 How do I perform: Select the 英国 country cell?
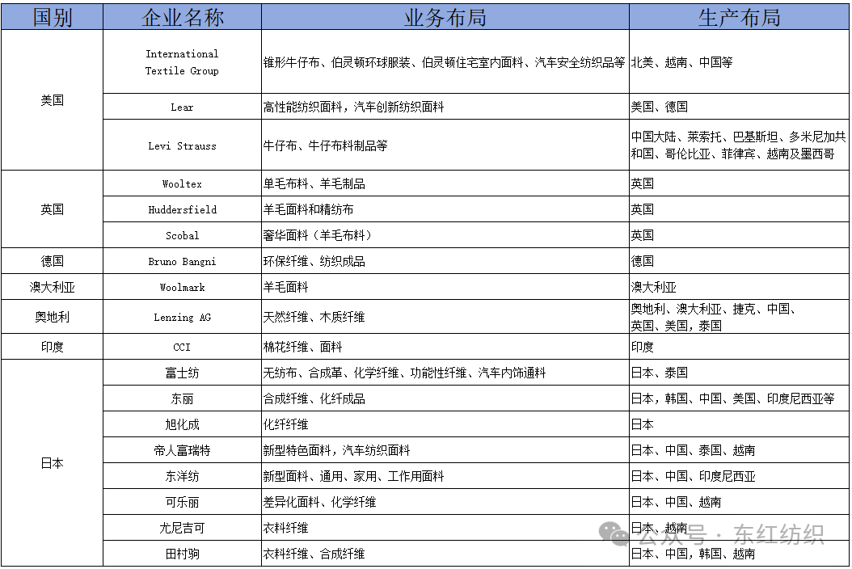[51, 209]
